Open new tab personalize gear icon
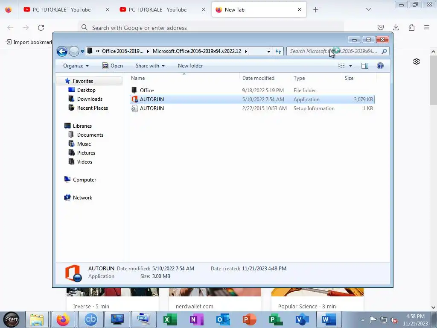The width and height of the screenshot is (437, 328). (417, 61)
